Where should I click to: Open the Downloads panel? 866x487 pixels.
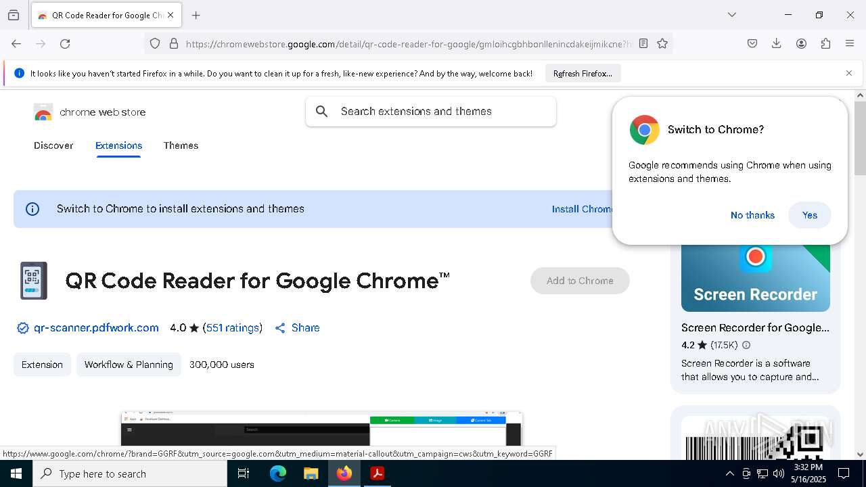(x=777, y=43)
